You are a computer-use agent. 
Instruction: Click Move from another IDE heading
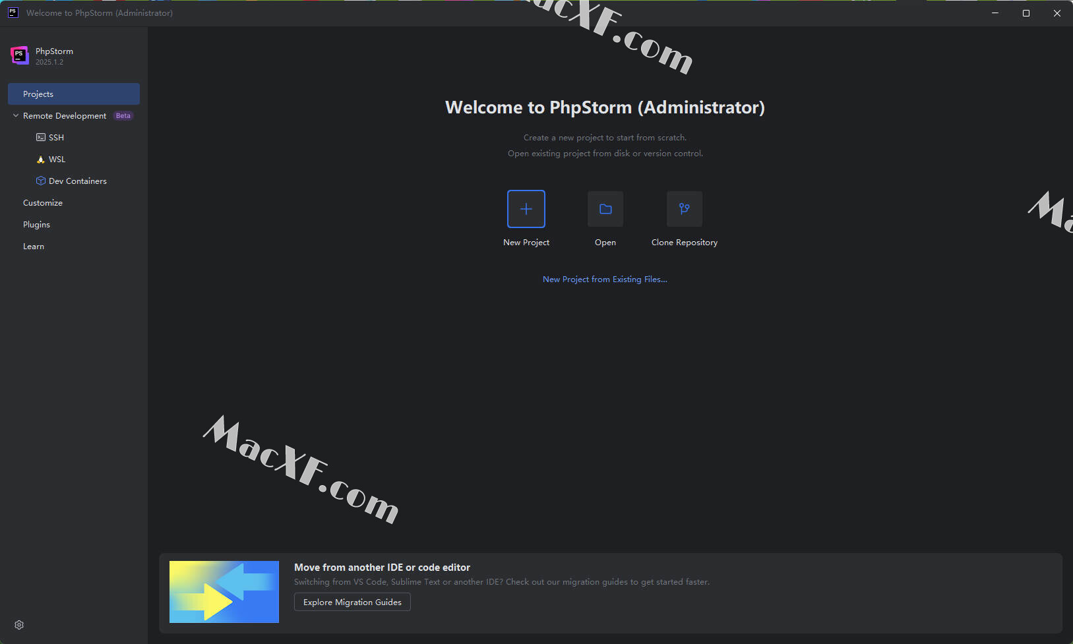tap(382, 567)
